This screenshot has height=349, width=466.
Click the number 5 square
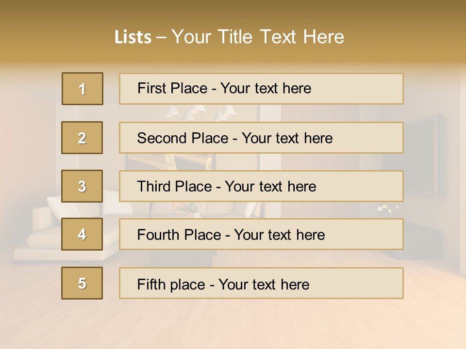coord(82,283)
